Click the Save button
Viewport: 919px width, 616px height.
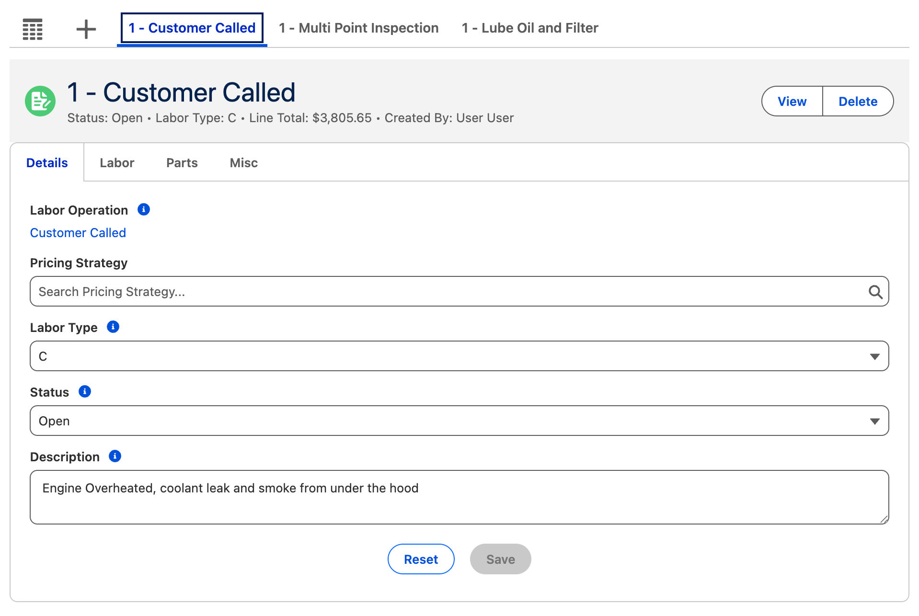500,559
